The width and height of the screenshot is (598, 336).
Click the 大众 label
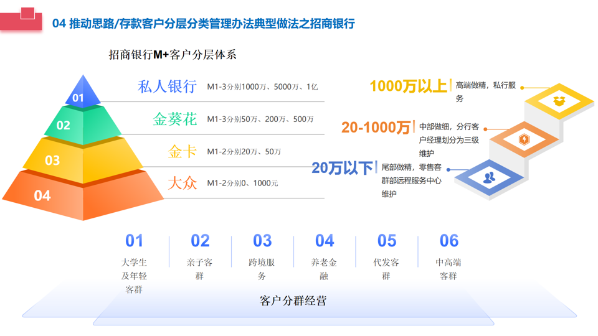pyautogui.click(x=183, y=183)
